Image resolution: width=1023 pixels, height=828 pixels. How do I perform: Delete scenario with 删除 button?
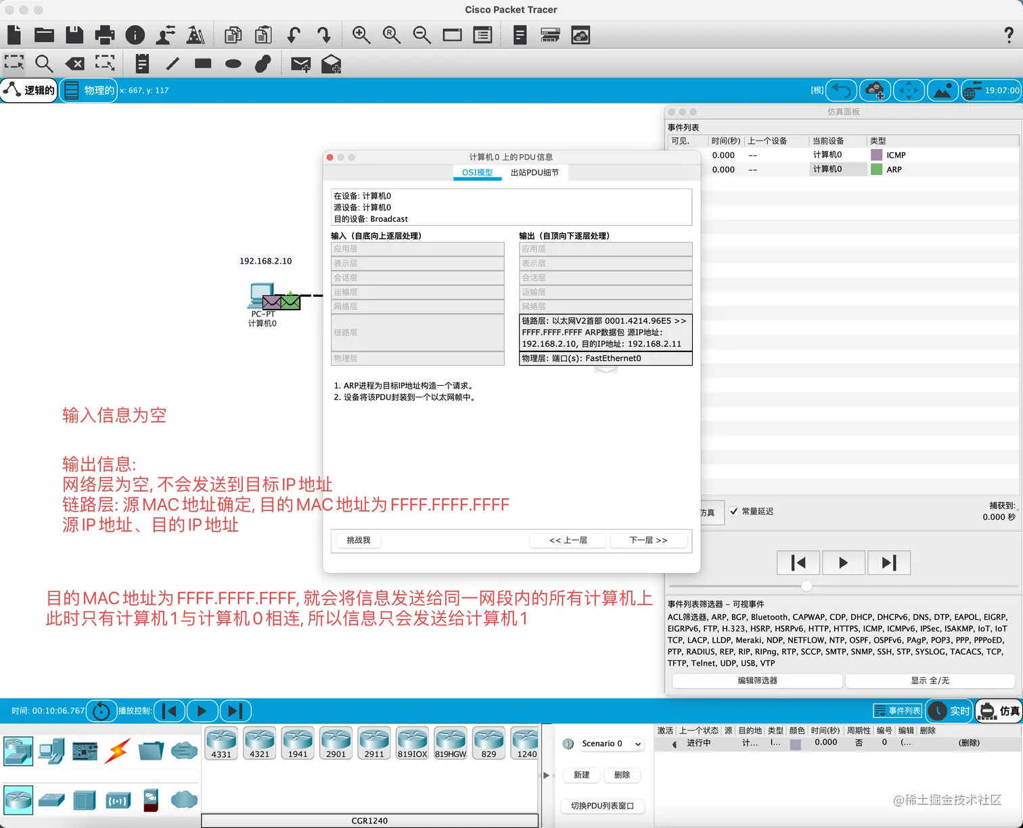coord(622,775)
